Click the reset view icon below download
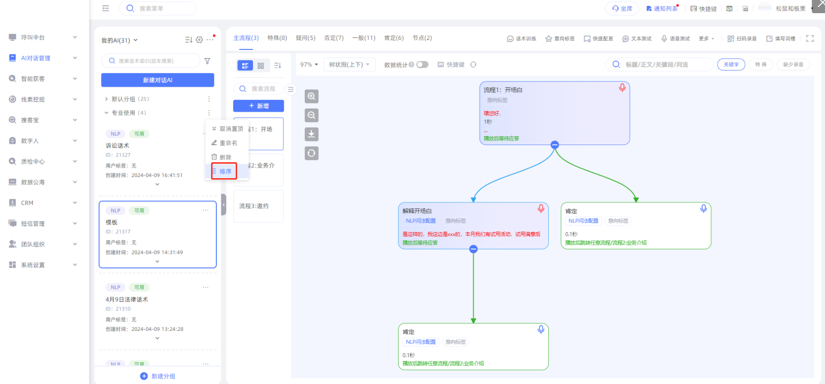The height and width of the screenshot is (384, 825). click(311, 153)
